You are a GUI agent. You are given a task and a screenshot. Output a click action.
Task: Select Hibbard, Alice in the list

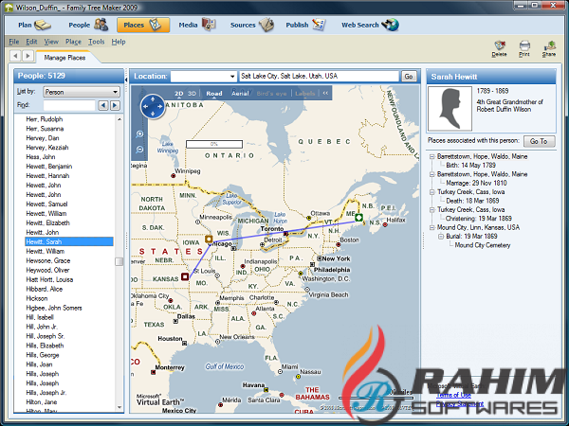tap(45, 289)
